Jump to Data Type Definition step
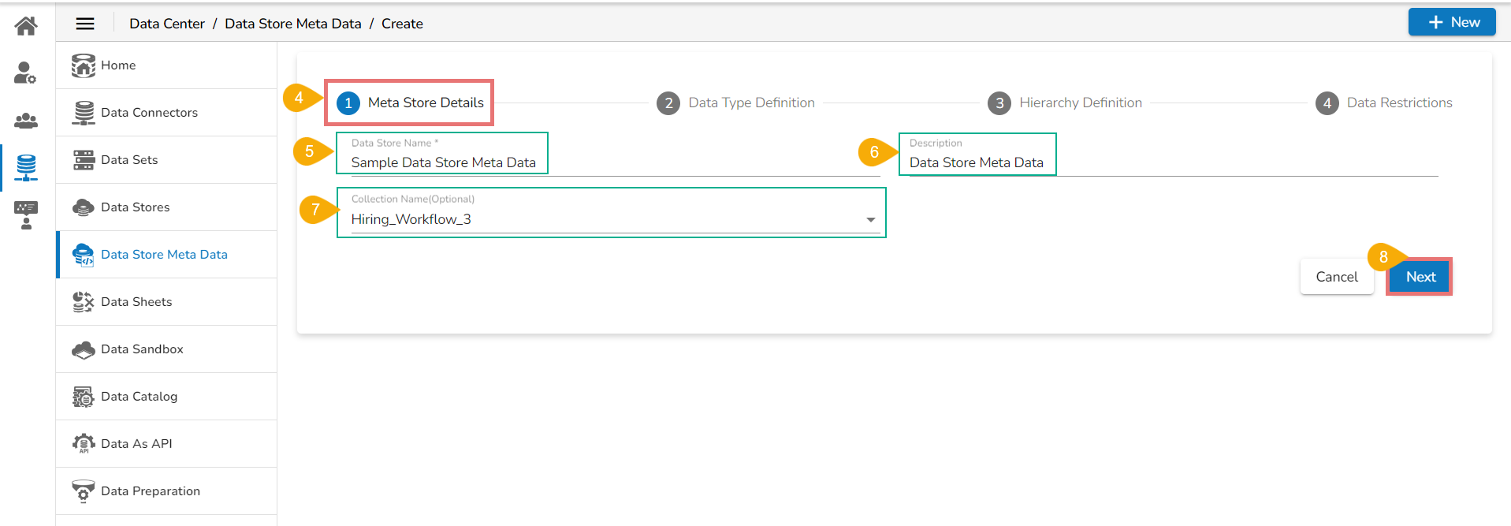Screen dimensions: 1511x526 coord(736,103)
